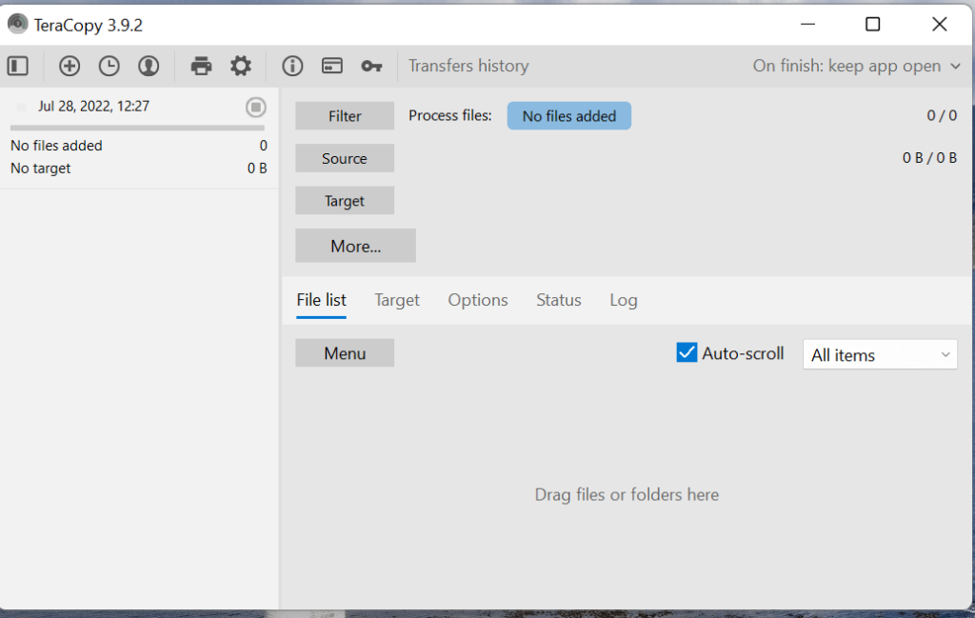Click the Target button under Source
The height and width of the screenshot is (618, 975).
coord(345,200)
